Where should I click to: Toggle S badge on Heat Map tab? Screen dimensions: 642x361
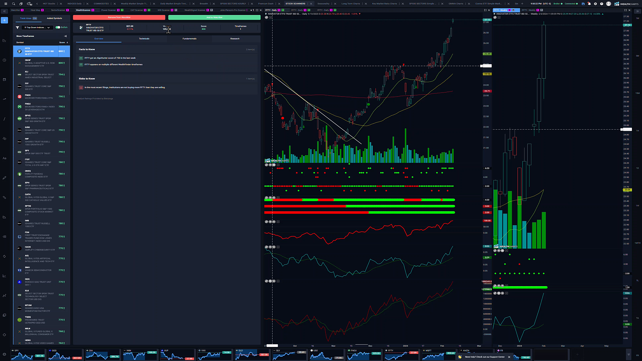tap(42, 10)
